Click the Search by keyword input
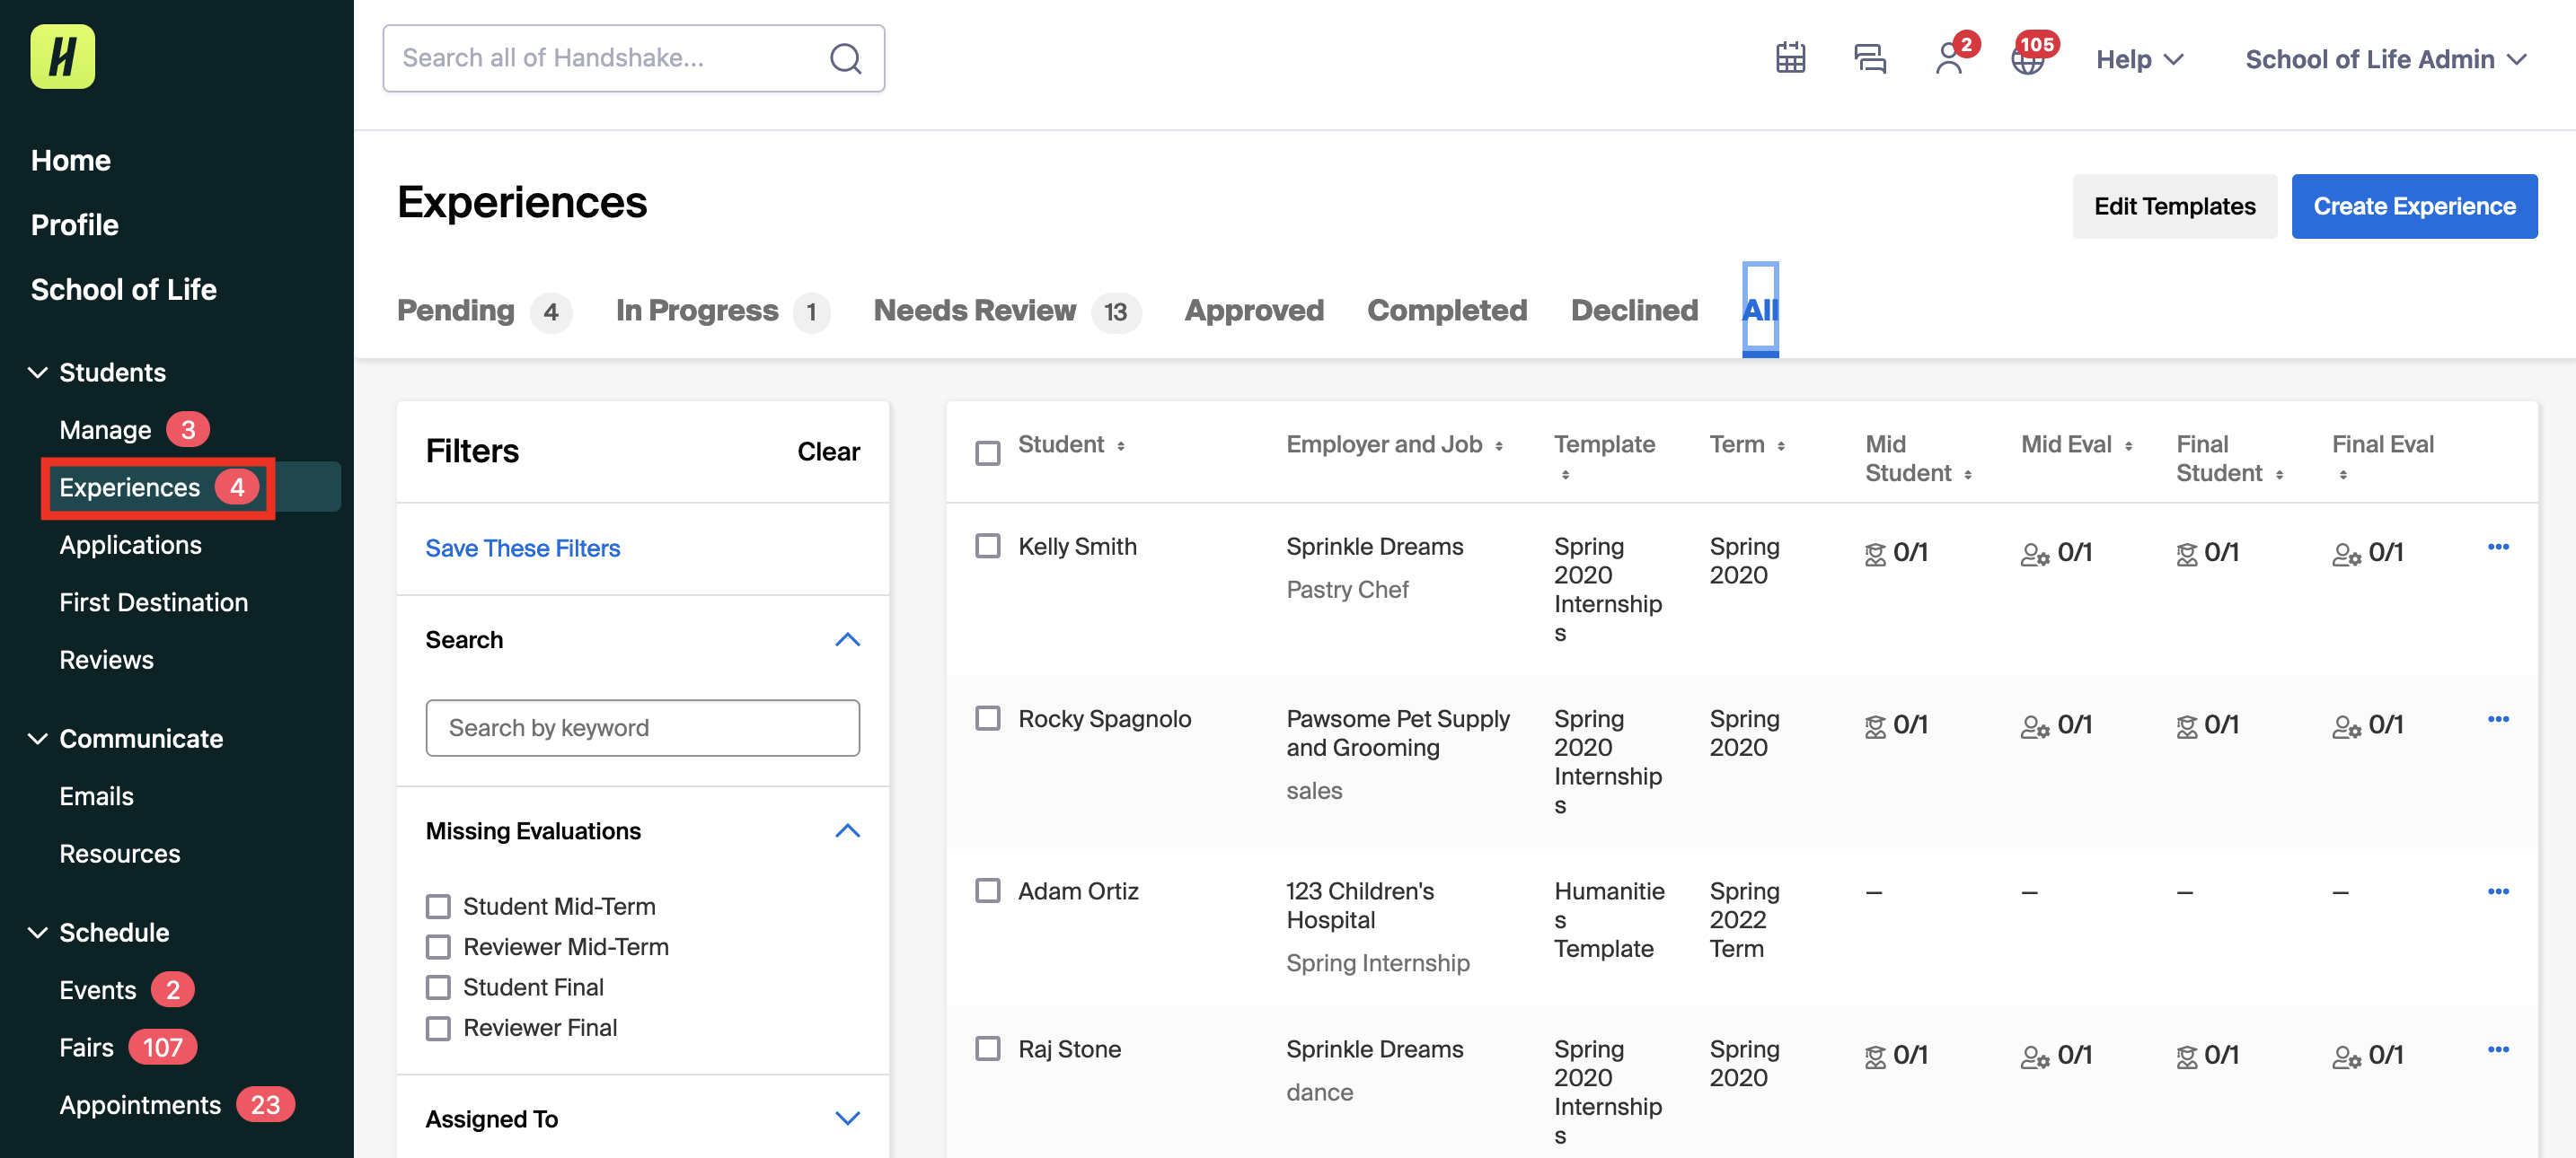Viewport: 2576px width, 1158px height. (x=642, y=727)
